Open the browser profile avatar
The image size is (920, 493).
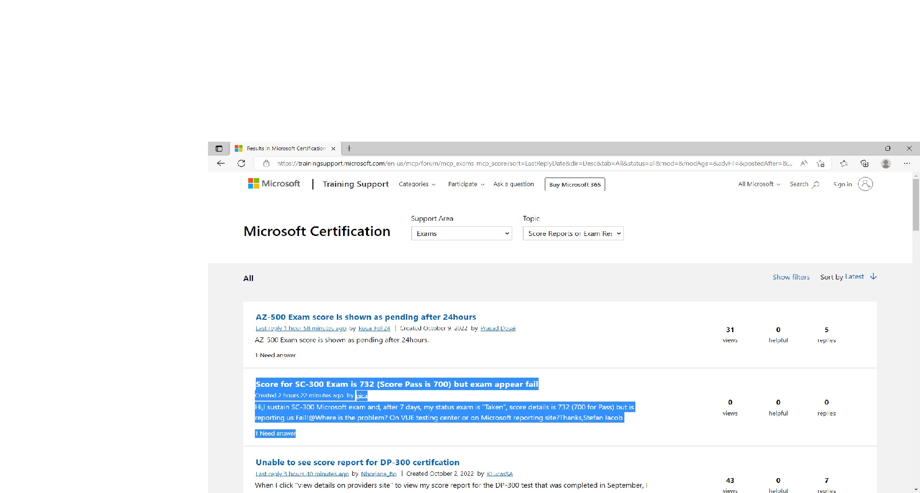[x=886, y=163]
